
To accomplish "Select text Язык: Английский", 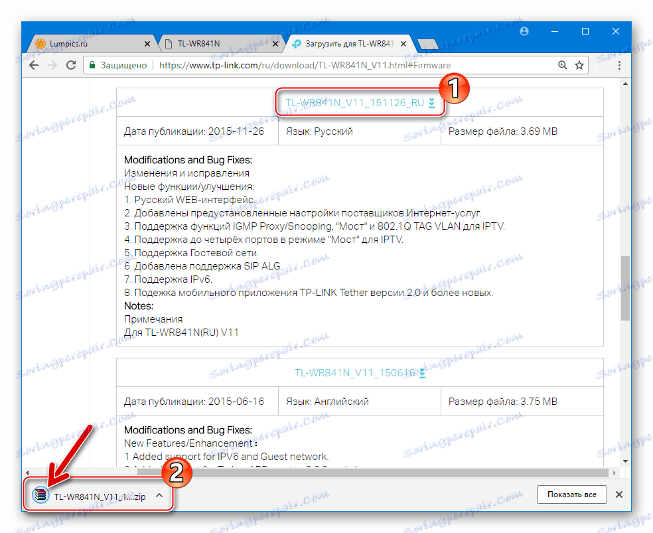I will (327, 402).
